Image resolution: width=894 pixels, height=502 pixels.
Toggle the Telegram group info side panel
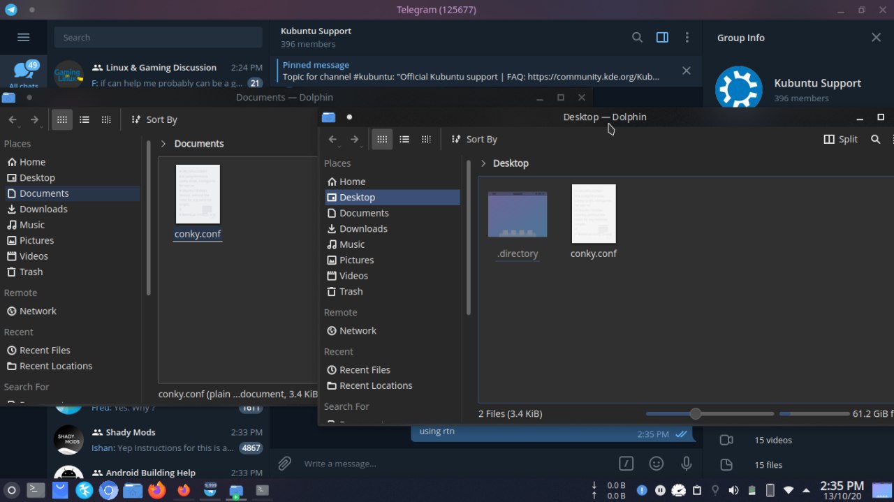pyautogui.click(x=662, y=38)
